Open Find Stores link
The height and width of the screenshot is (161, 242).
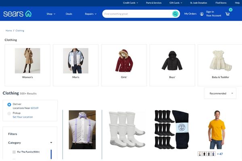(x=221, y=3)
